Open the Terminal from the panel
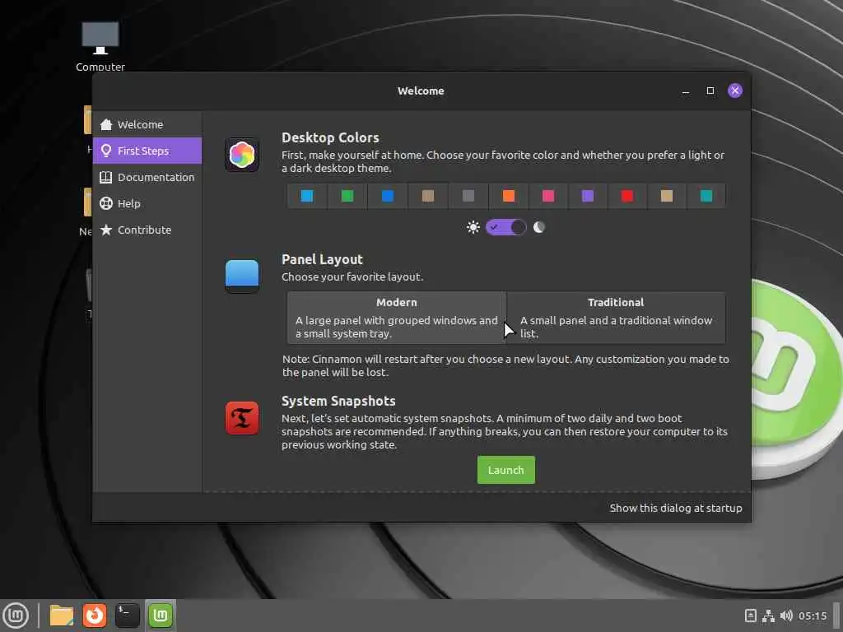The height and width of the screenshot is (632, 843). coord(128,616)
